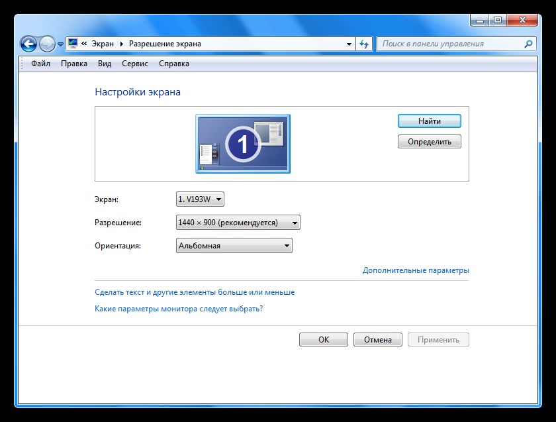The image size is (556, 422).
Task: Click the Применить button
Action: [x=438, y=340]
